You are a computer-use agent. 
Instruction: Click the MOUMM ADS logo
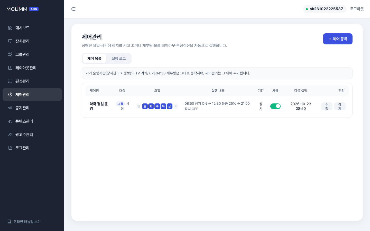tap(22, 9)
